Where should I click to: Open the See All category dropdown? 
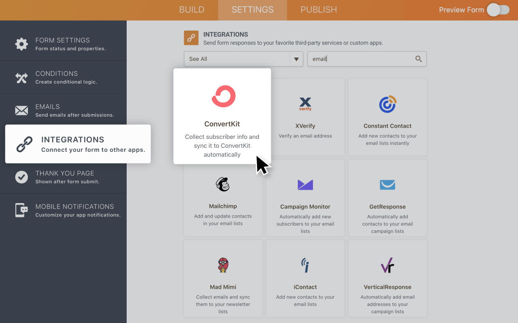pos(297,59)
